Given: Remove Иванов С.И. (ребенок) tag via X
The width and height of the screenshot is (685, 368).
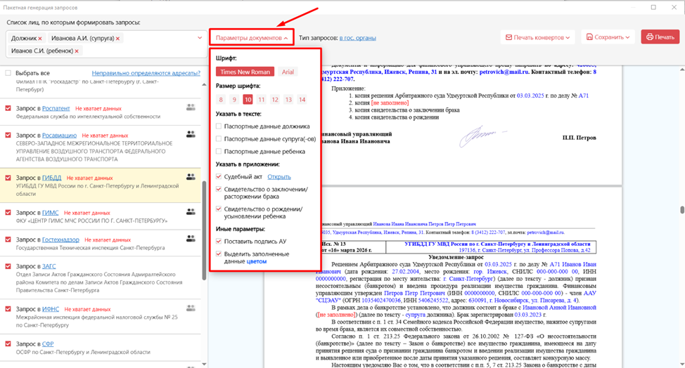Looking at the screenshot, I should [76, 51].
